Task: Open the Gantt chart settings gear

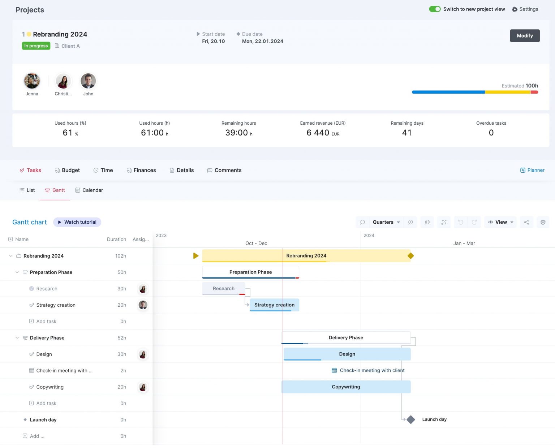Action: (543, 222)
